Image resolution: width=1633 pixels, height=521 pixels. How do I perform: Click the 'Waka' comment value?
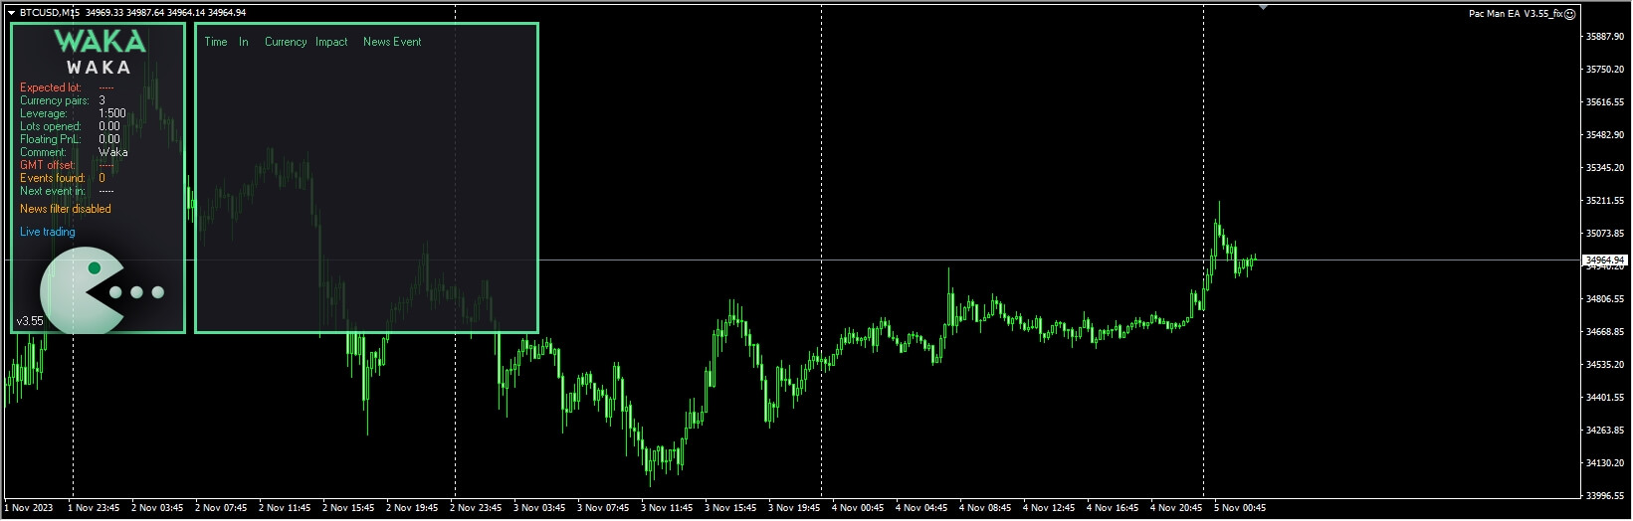click(113, 152)
